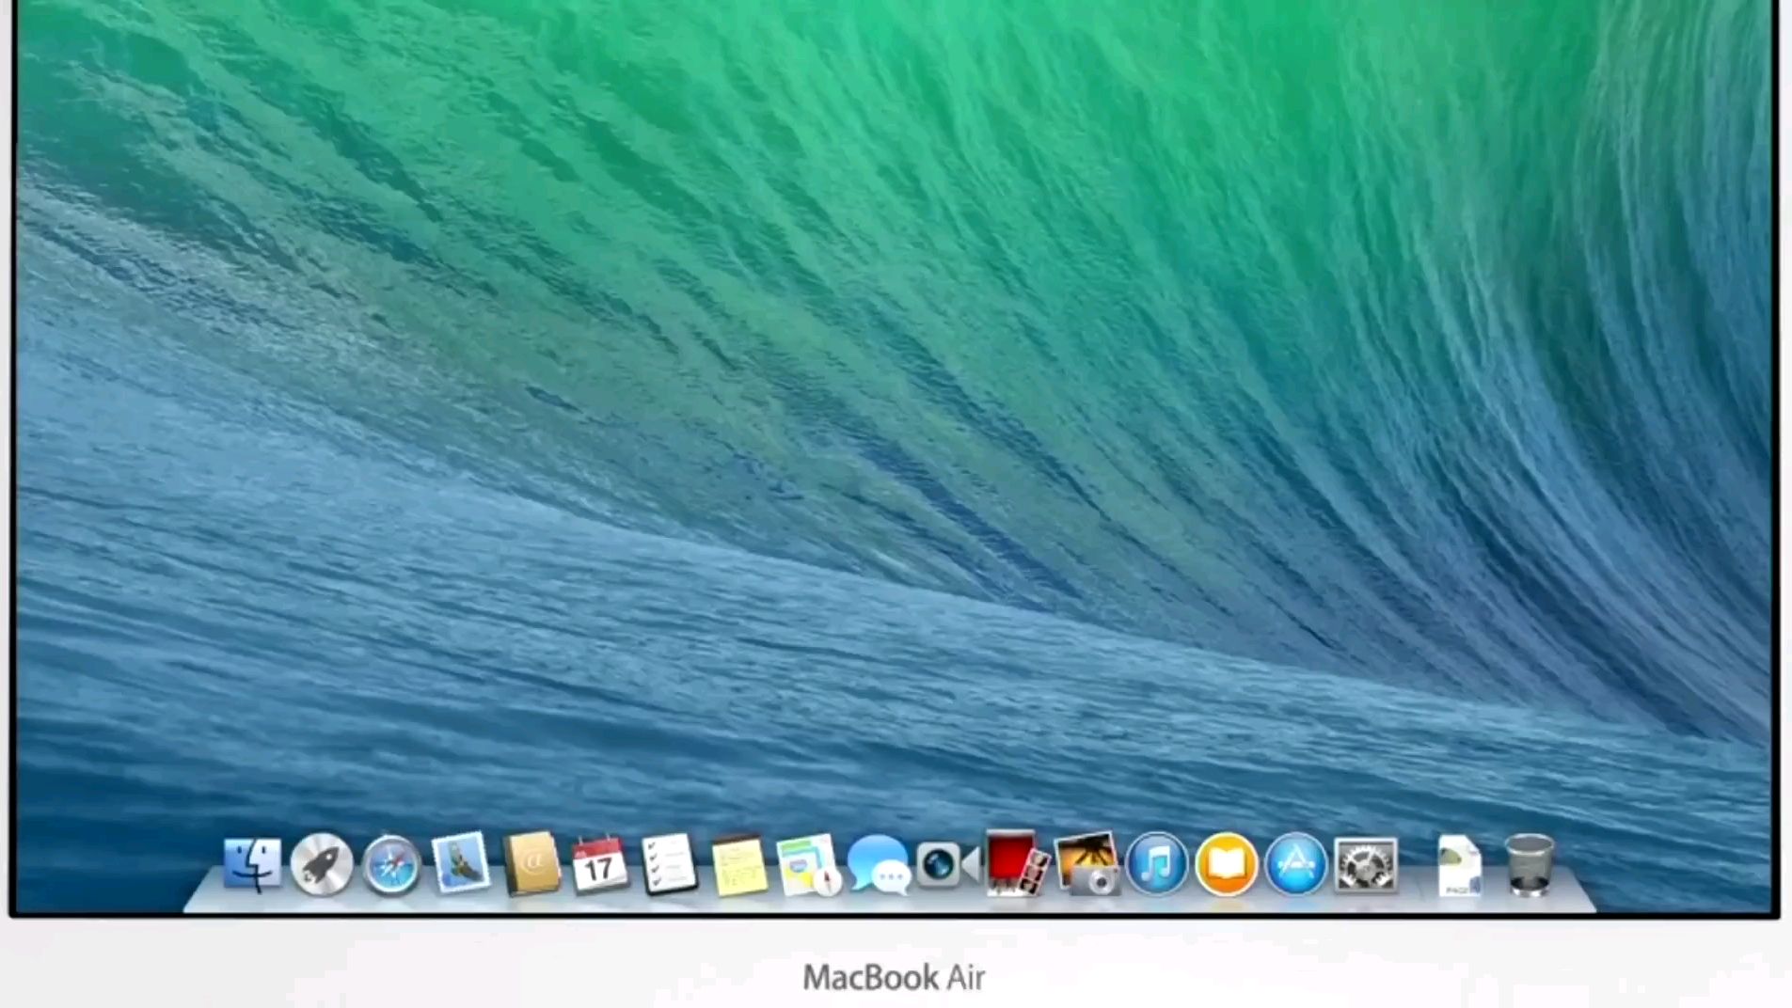Open System Preferences gear icon
This screenshot has height=1008, width=1792.
(1366, 864)
